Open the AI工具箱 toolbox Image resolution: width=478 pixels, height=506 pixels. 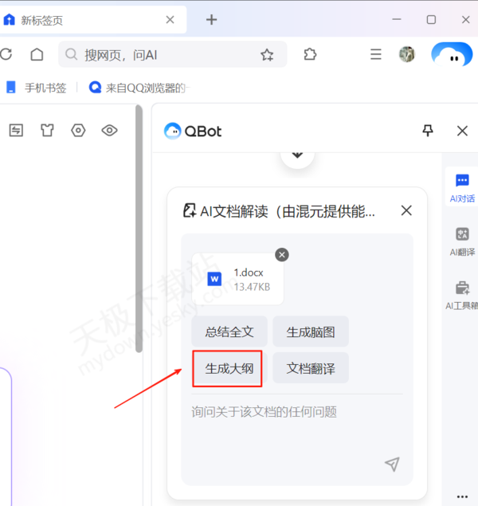462,295
